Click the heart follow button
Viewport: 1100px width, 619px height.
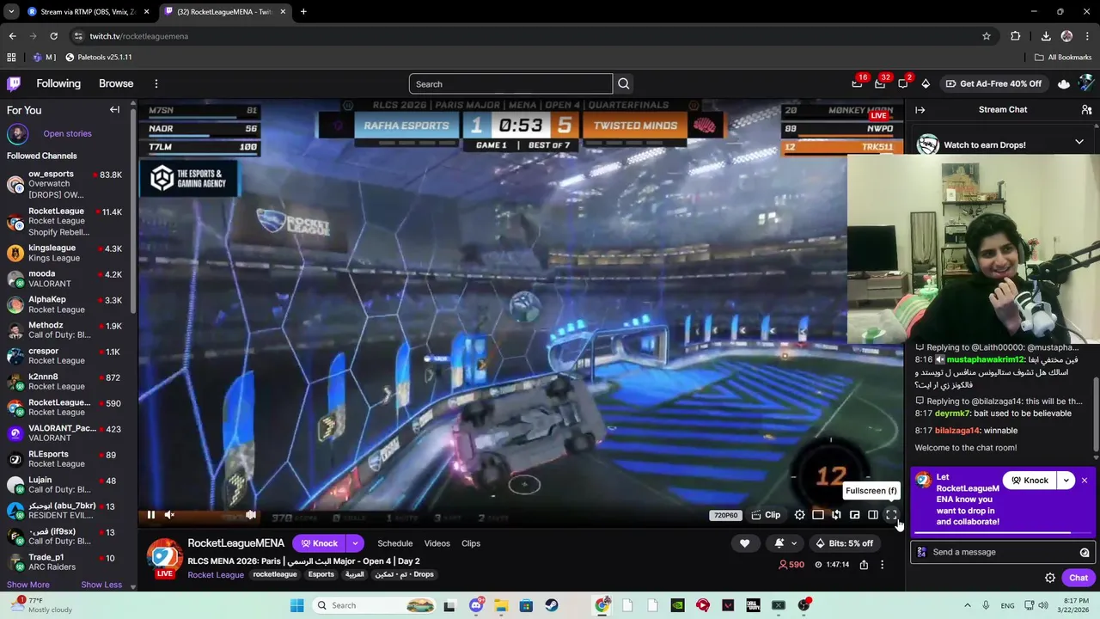pyautogui.click(x=744, y=543)
